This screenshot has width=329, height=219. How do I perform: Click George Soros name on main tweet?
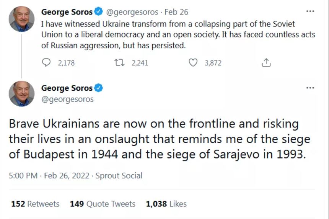[67, 88]
